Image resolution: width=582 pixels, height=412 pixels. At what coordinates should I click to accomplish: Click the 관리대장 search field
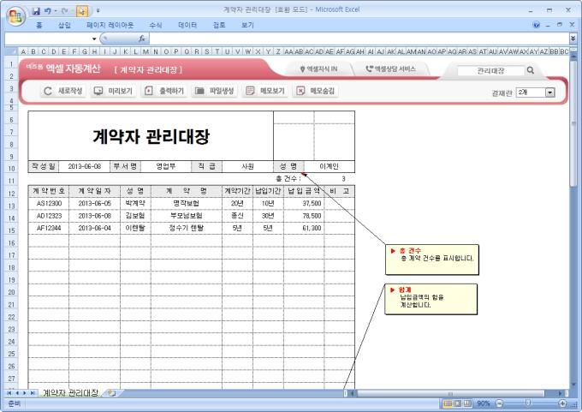(x=490, y=70)
